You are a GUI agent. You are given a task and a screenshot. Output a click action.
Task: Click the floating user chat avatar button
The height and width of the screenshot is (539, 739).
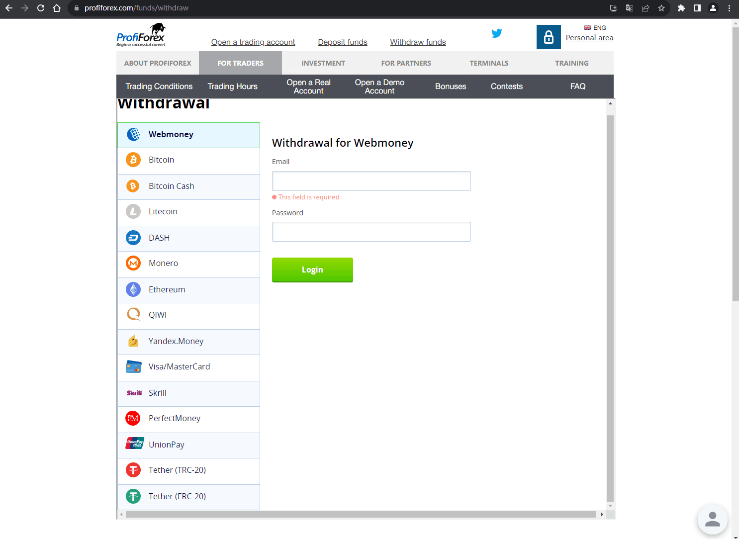(x=713, y=519)
